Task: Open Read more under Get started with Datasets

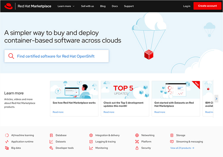Action: coord(160,112)
